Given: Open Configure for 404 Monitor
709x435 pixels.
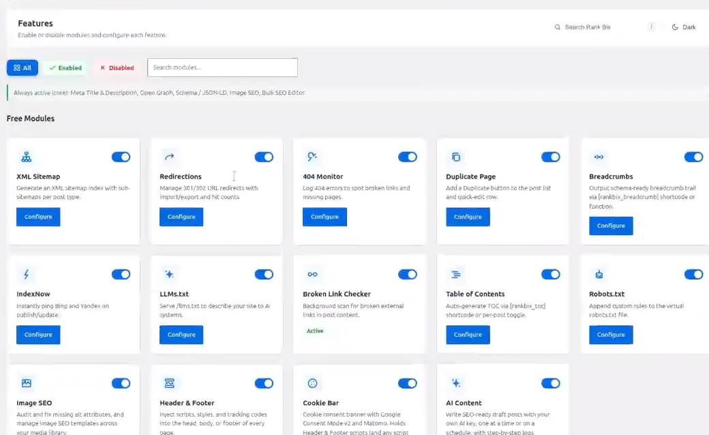Looking at the screenshot, I should [325, 217].
